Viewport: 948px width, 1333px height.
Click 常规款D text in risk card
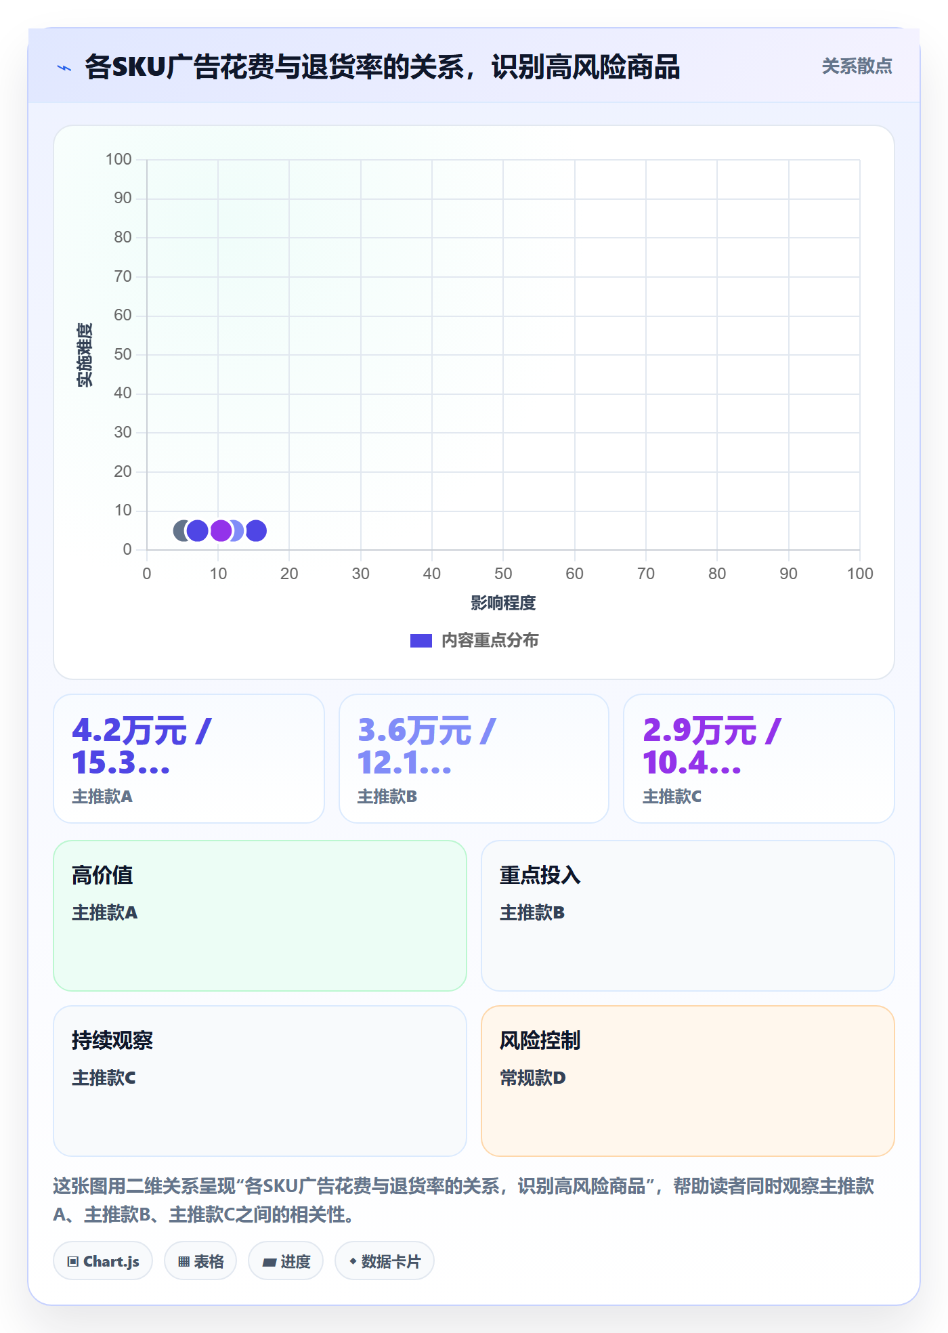click(533, 1078)
